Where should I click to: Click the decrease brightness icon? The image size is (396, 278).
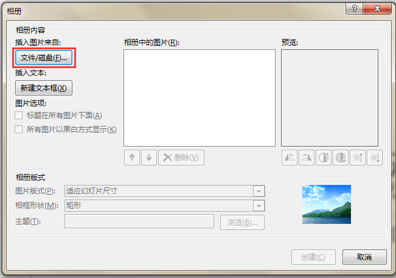pyautogui.click(x=375, y=158)
